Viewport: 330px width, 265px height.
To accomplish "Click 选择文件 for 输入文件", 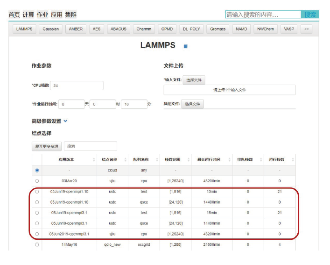I will pos(194,80).
